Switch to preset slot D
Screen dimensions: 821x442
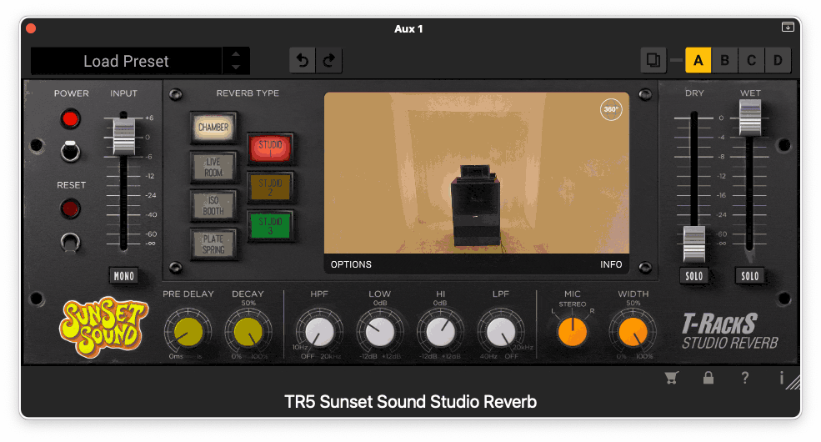778,61
